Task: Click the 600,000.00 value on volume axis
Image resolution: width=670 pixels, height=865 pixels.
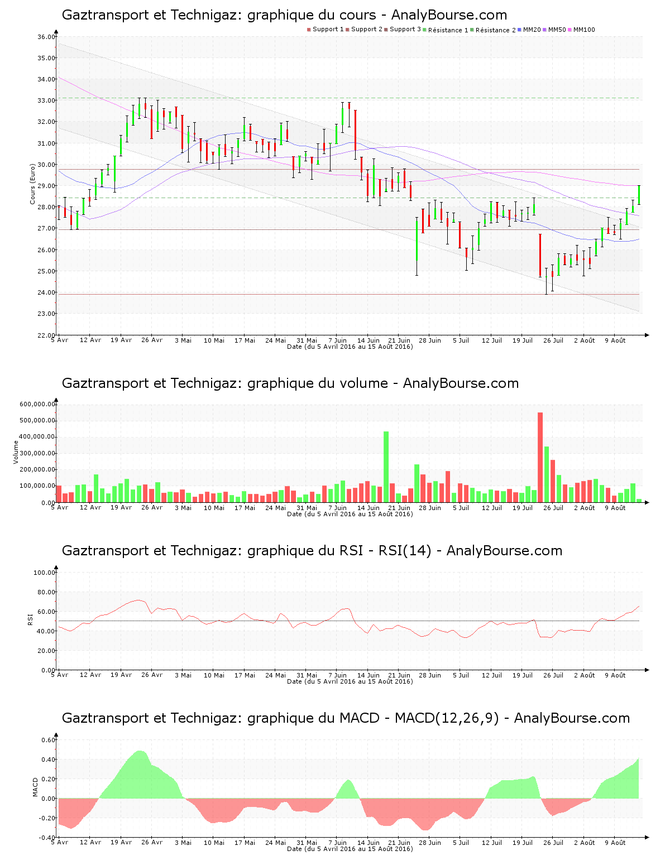Action: [37, 404]
